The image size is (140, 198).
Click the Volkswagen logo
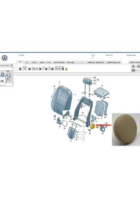[x=5, y=58]
